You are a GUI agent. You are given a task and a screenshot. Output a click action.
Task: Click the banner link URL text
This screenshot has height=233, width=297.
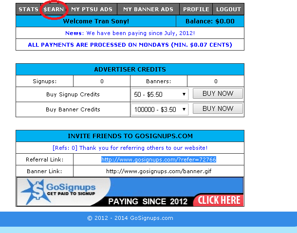[x=159, y=171]
